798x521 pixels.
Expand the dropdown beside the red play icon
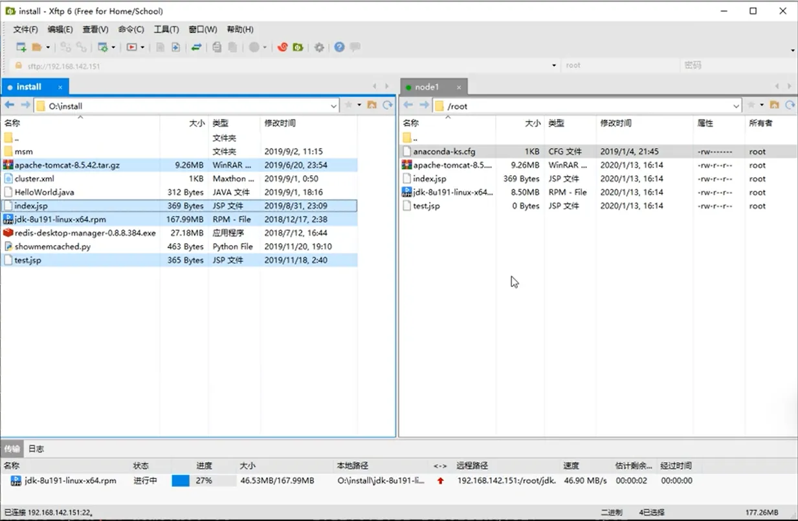point(142,47)
